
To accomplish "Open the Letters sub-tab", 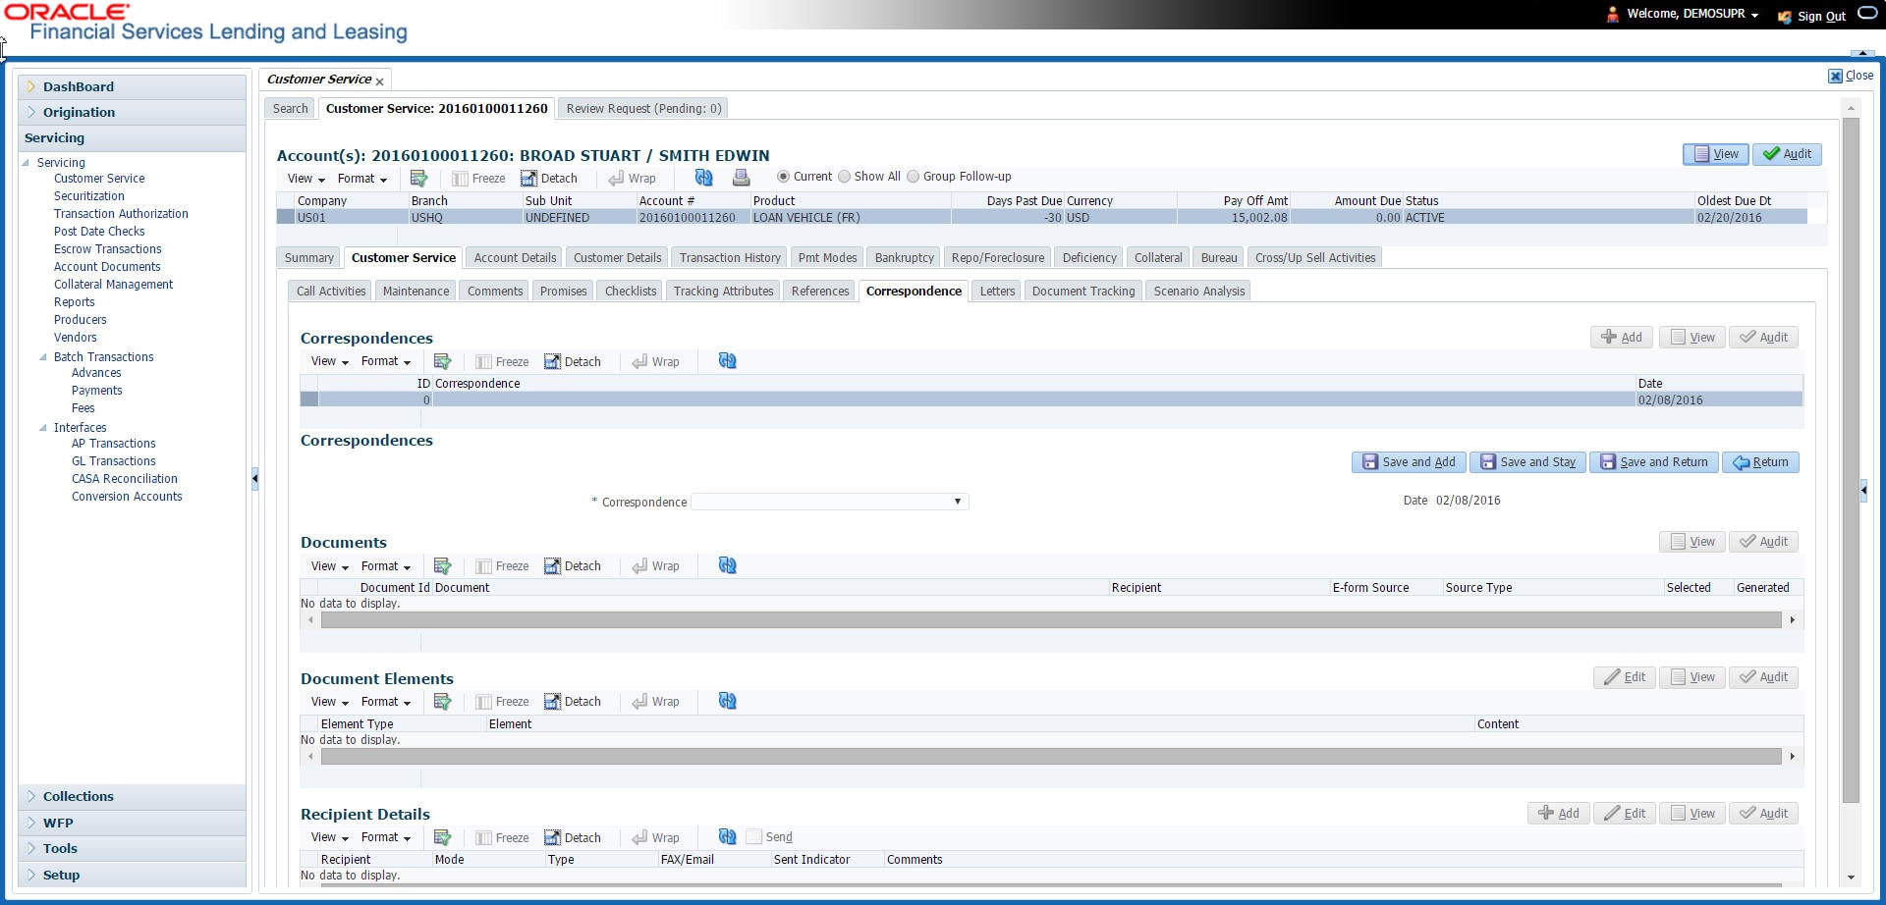I will click(x=997, y=291).
